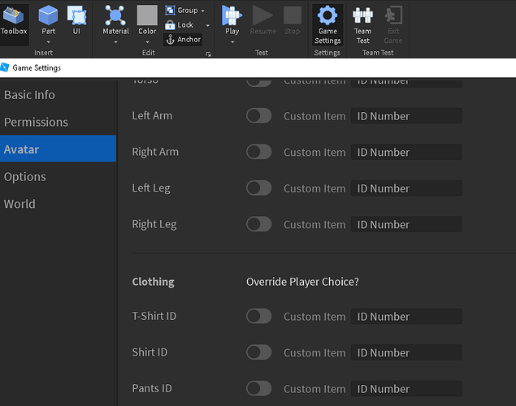Expand the dropdown arrow under Play

(x=232, y=42)
